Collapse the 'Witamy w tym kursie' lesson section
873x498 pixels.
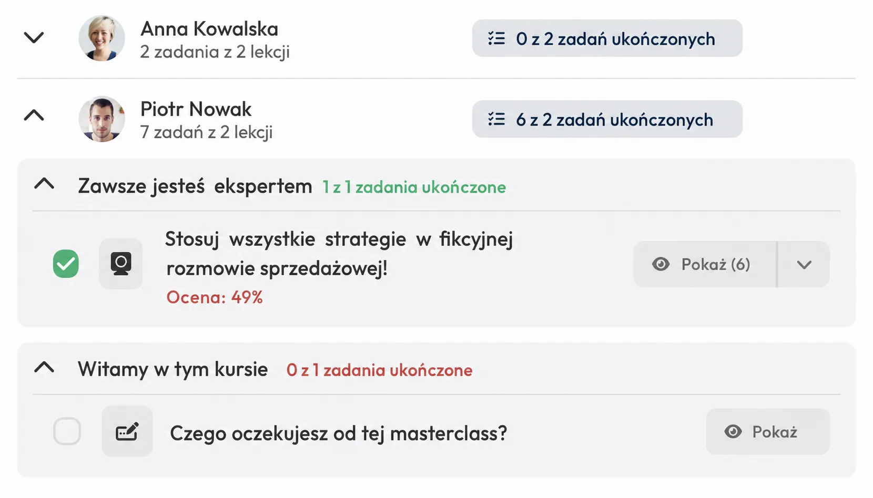pyautogui.click(x=44, y=367)
